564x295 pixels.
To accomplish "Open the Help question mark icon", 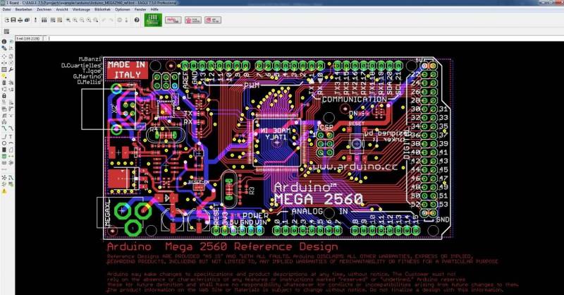I will [137, 20].
